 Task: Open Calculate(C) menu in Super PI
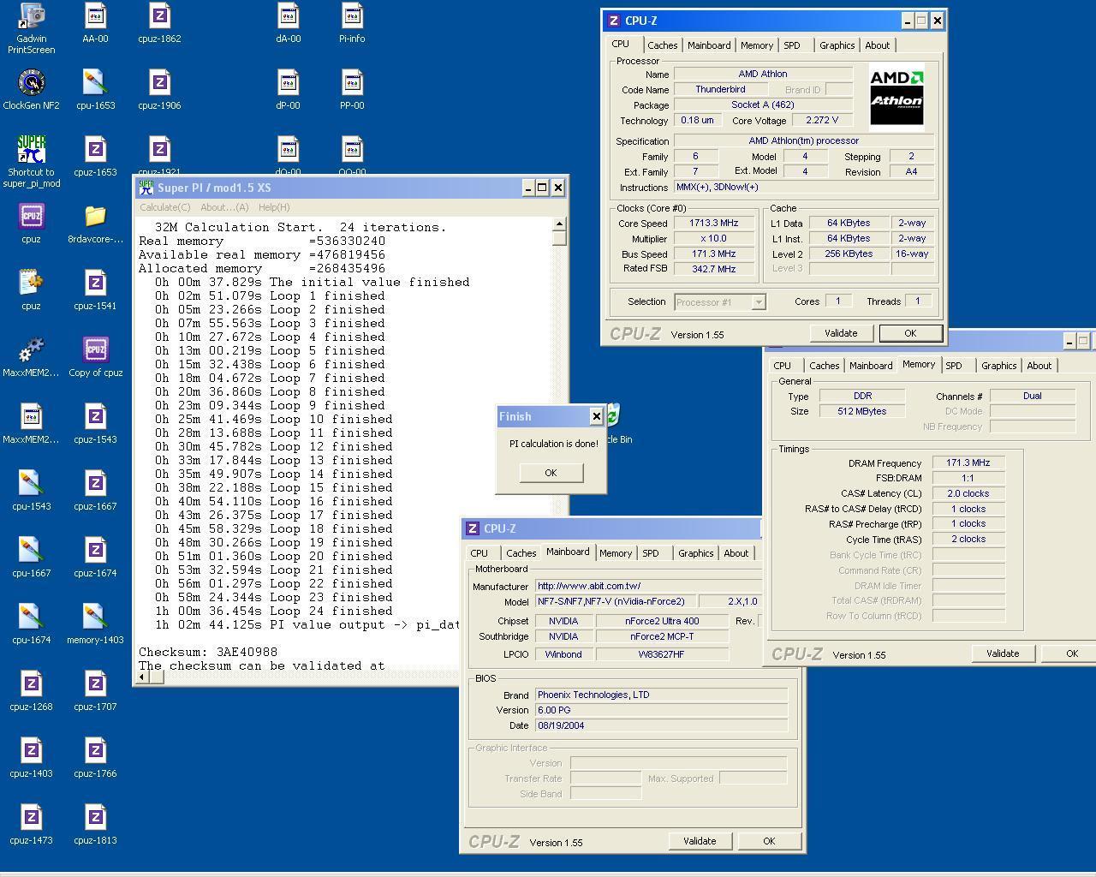point(165,207)
